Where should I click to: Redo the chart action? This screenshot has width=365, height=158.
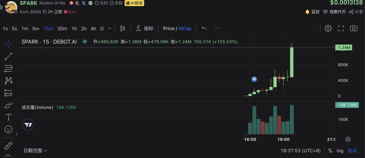click(x=217, y=28)
